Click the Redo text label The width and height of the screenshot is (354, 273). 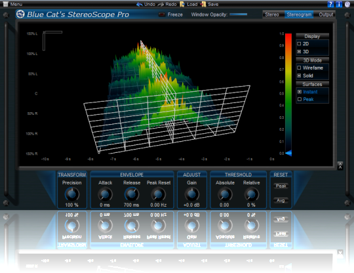coord(171,5)
